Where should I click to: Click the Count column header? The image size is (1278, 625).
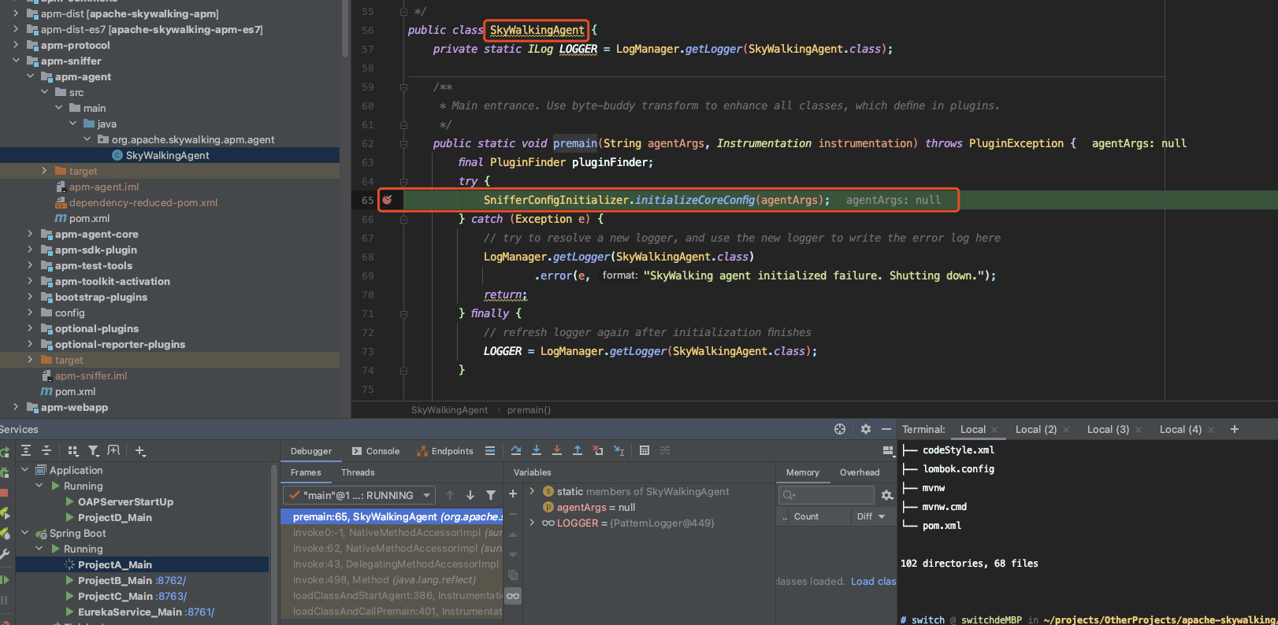point(806,516)
